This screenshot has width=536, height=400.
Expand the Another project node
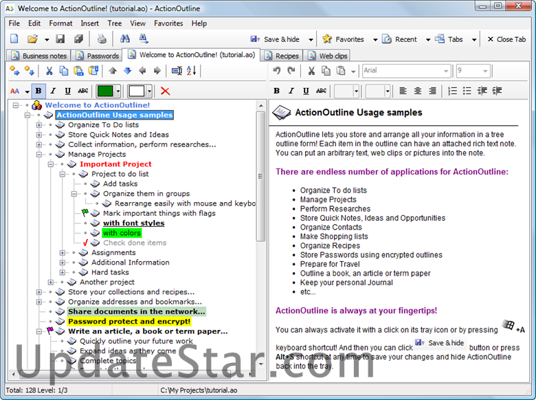coord(51,282)
